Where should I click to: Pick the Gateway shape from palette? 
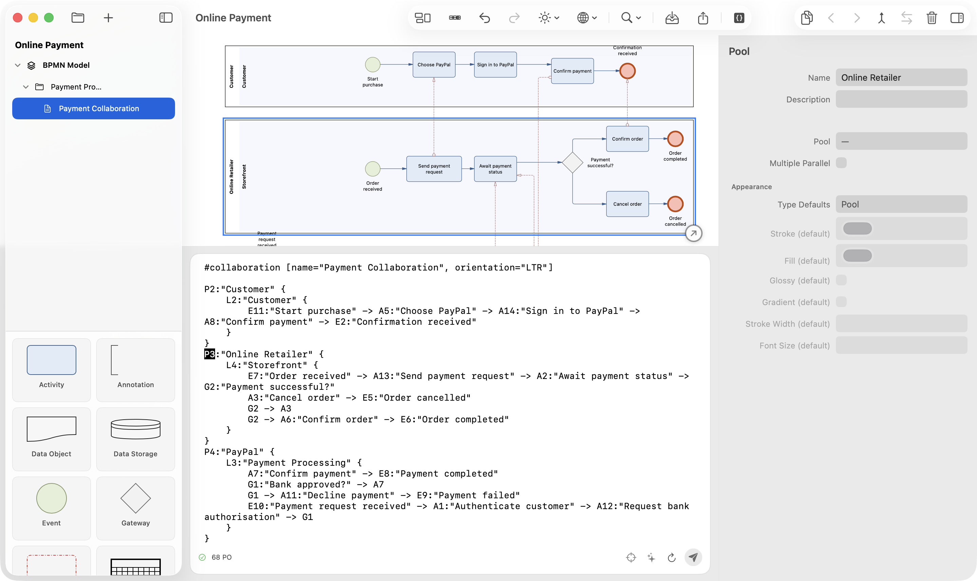click(x=136, y=508)
